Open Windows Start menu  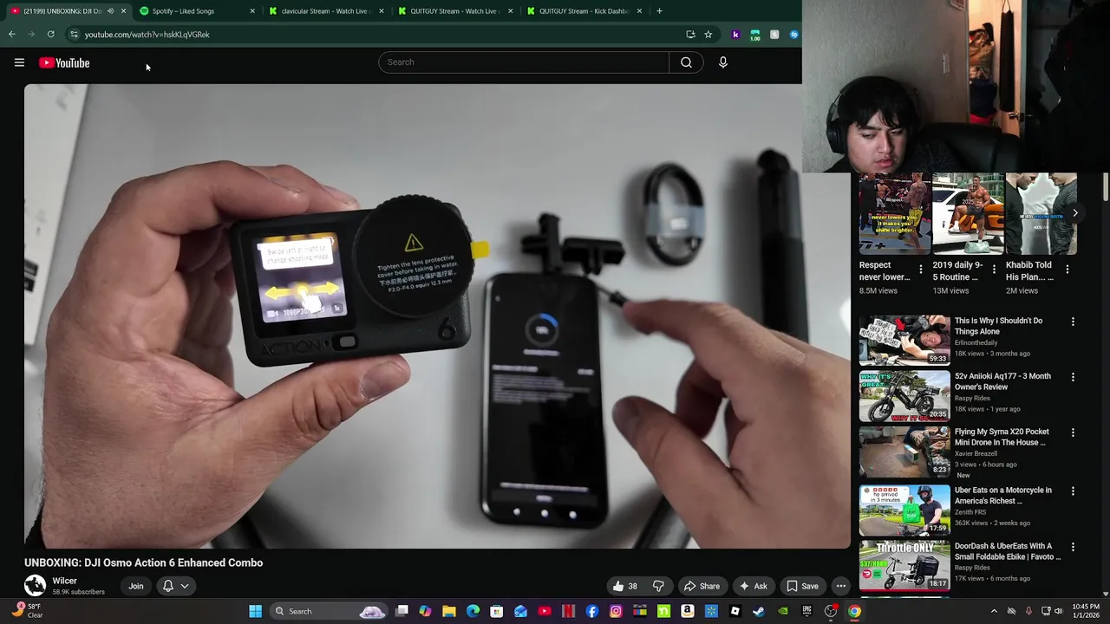(255, 611)
